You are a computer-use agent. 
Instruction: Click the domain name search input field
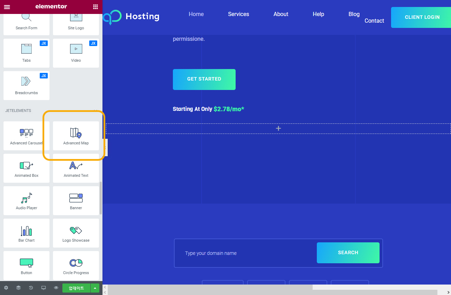coord(244,253)
